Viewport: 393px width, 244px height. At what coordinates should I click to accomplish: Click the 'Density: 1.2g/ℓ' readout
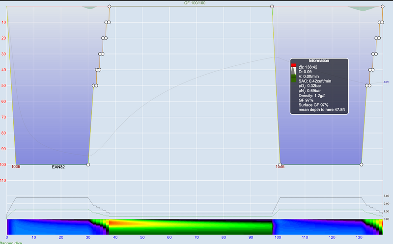point(311,96)
